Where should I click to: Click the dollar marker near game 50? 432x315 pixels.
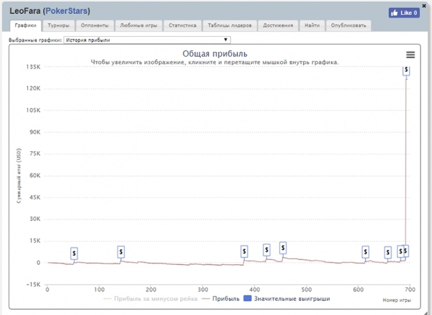[74, 253]
